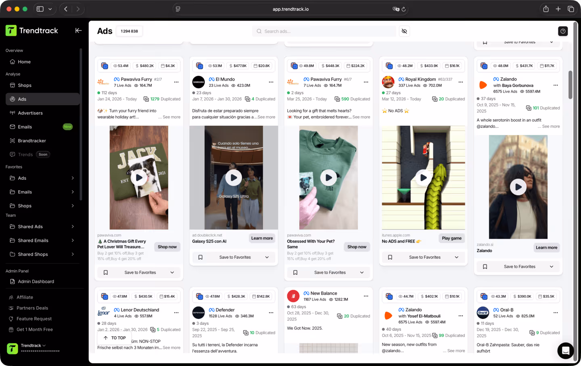Open a new Safari tab with plus
Image resolution: width=581 pixels, height=366 pixels.
558,9
